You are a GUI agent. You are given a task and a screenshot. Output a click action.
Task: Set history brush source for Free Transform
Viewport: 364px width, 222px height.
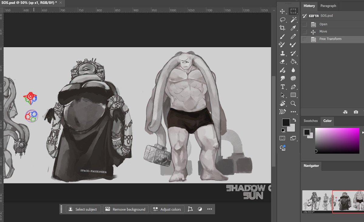point(305,39)
